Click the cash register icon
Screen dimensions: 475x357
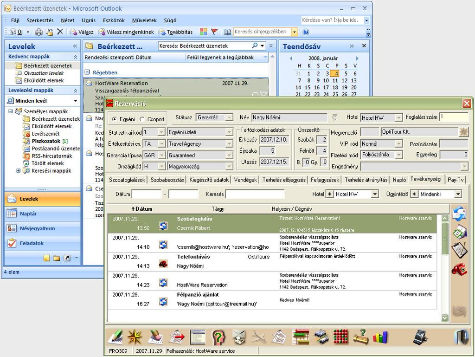pos(420,337)
